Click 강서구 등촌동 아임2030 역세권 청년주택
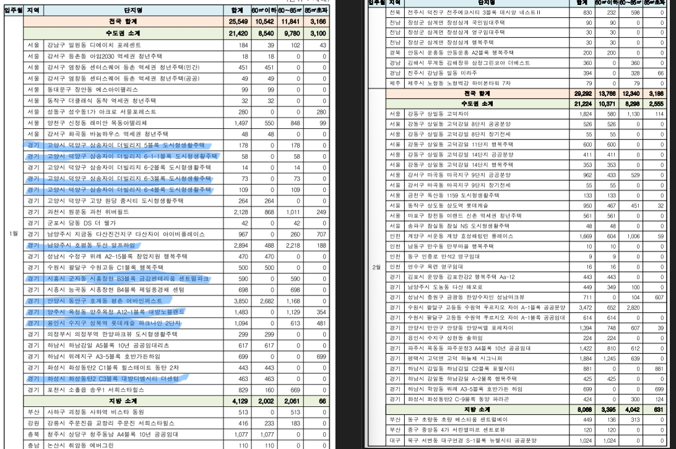 click(x=105, y=56)
